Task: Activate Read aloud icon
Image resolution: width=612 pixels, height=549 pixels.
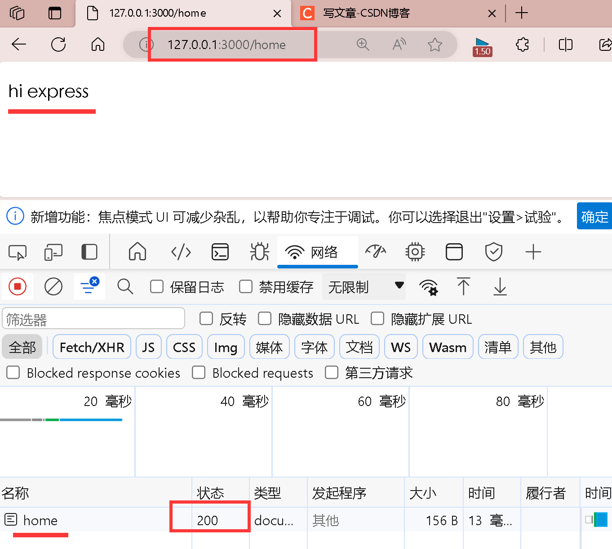Action: point(399,44)
